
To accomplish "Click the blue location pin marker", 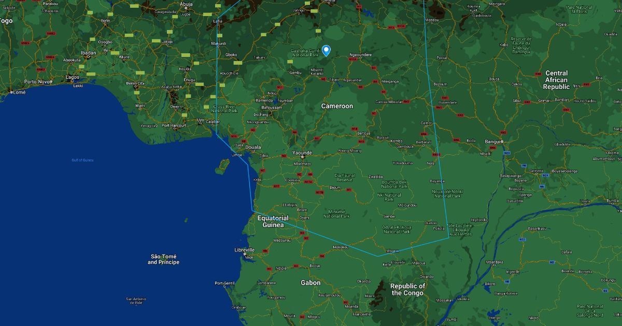I will point(326,50).
